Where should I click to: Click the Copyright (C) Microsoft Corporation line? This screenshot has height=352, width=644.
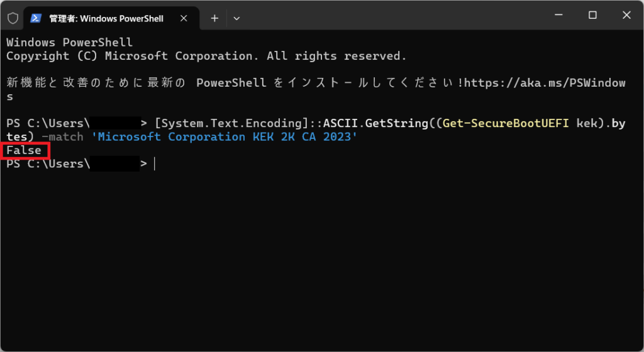click(206, 56)
